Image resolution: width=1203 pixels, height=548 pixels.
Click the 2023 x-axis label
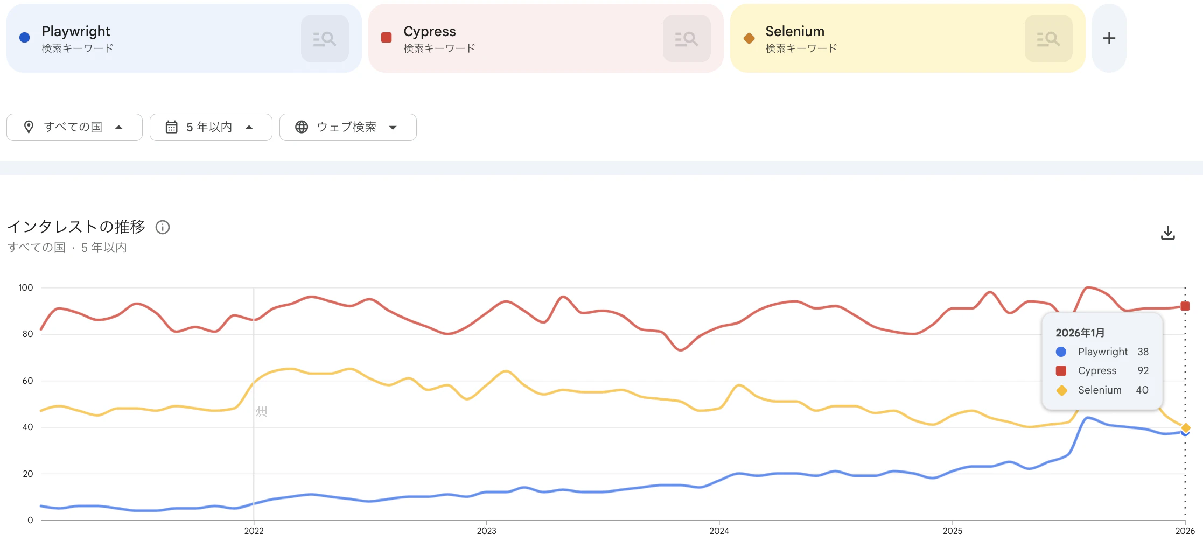(x=486, y=531)
